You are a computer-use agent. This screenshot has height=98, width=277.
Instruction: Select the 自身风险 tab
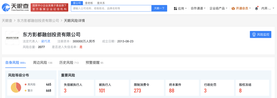16,63
